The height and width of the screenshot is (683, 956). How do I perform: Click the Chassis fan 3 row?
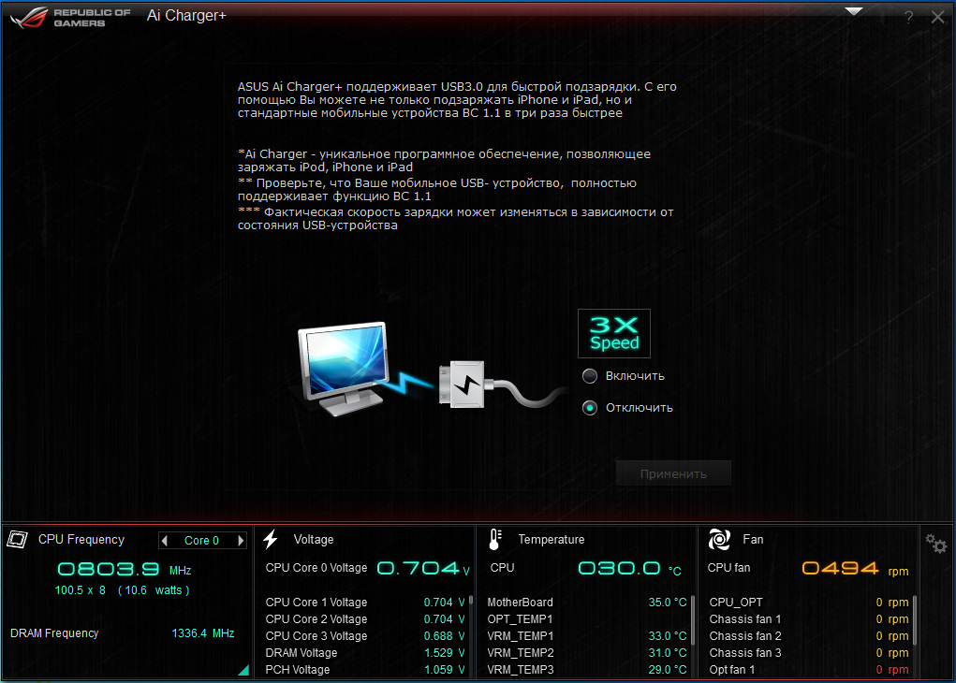(x=809, y=652)
